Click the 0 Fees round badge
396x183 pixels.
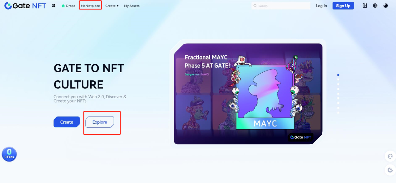tap(9, 154)
